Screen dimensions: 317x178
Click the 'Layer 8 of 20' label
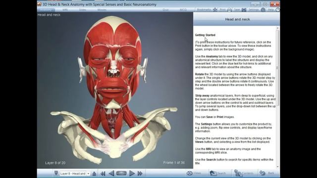(55, 163)
